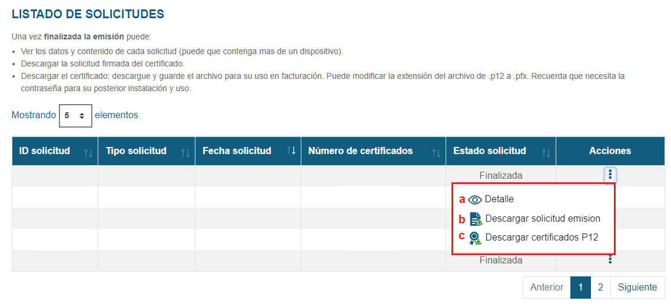This screenshot has height=304, width=671.
Task: Go to the Siguiente page
Action: coord(637,288)
